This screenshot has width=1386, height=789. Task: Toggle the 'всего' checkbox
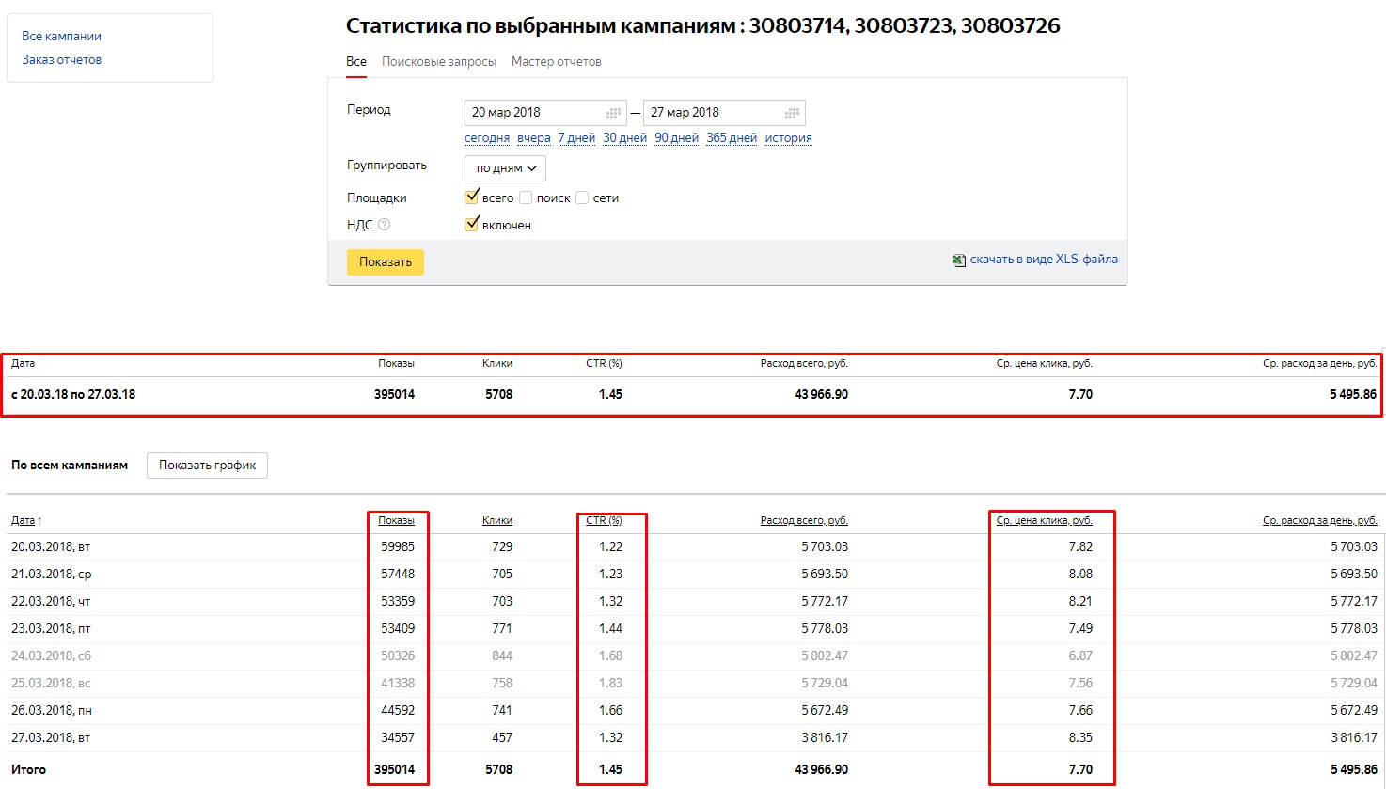point(472,197)
